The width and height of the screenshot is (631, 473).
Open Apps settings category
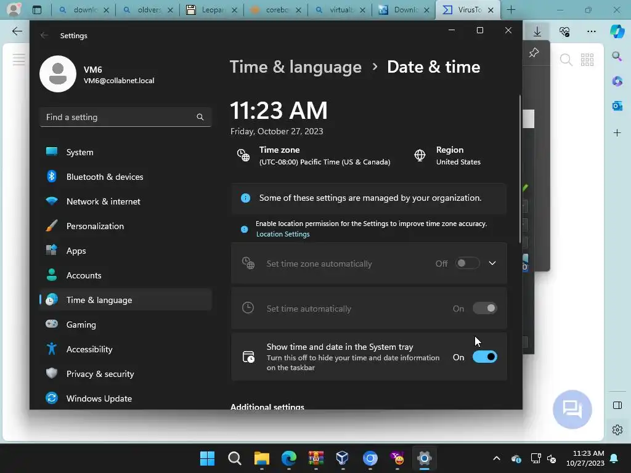coord(126,251)
